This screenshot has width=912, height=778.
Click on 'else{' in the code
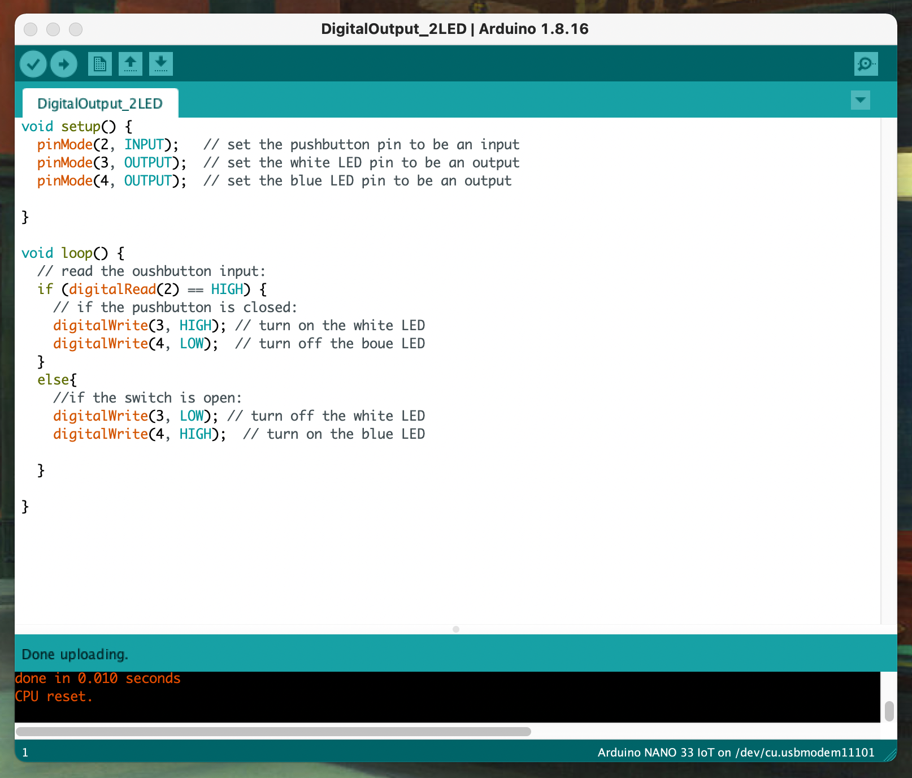point(57,380)
